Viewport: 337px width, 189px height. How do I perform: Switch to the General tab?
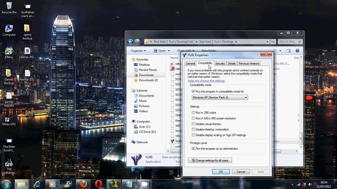coord(191,64)
